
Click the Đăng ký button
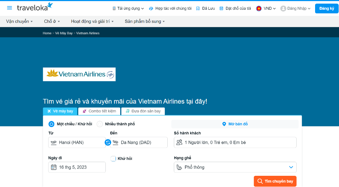326,8
